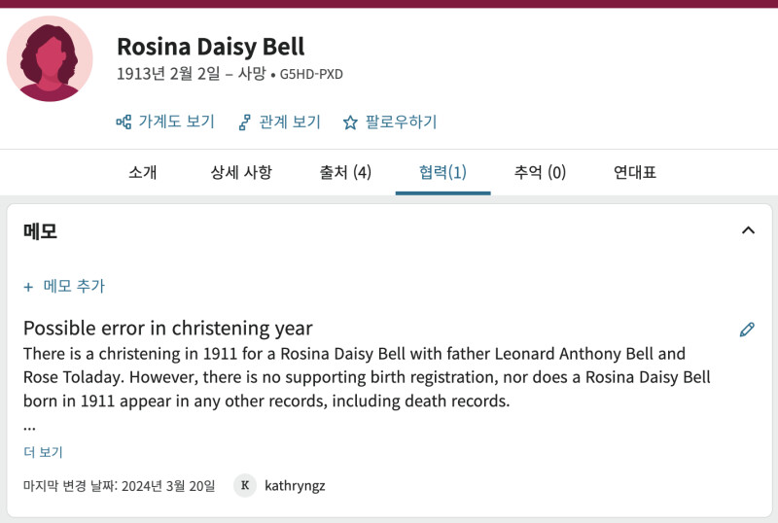
Task: Click Rosina Daisy Bell portrait avatar
Action: (x=50, y=58)
